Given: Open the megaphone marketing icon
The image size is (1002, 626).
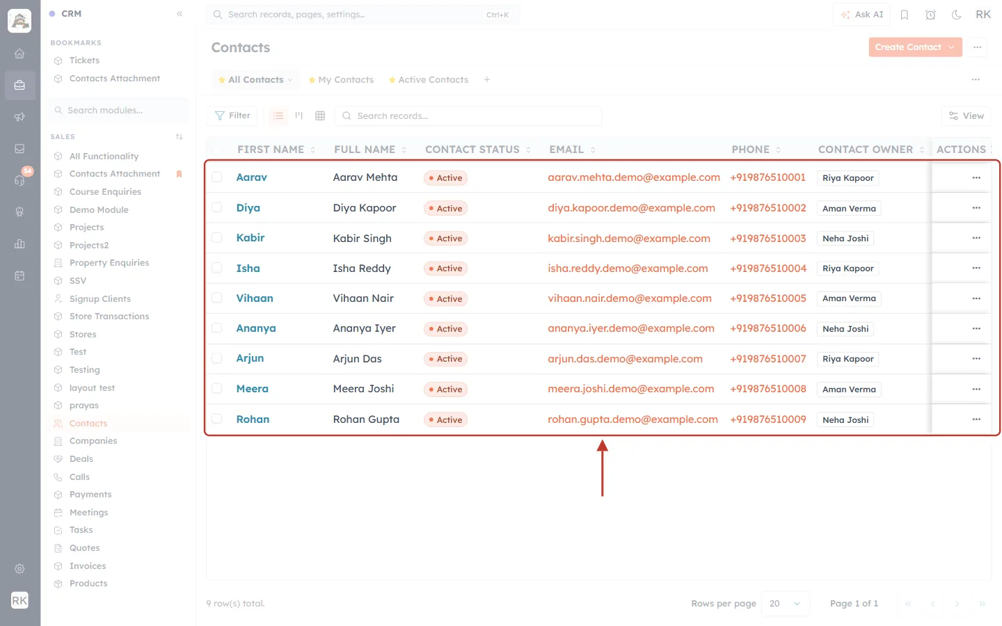Looking at the screenshot, I should tap(19, 117).
